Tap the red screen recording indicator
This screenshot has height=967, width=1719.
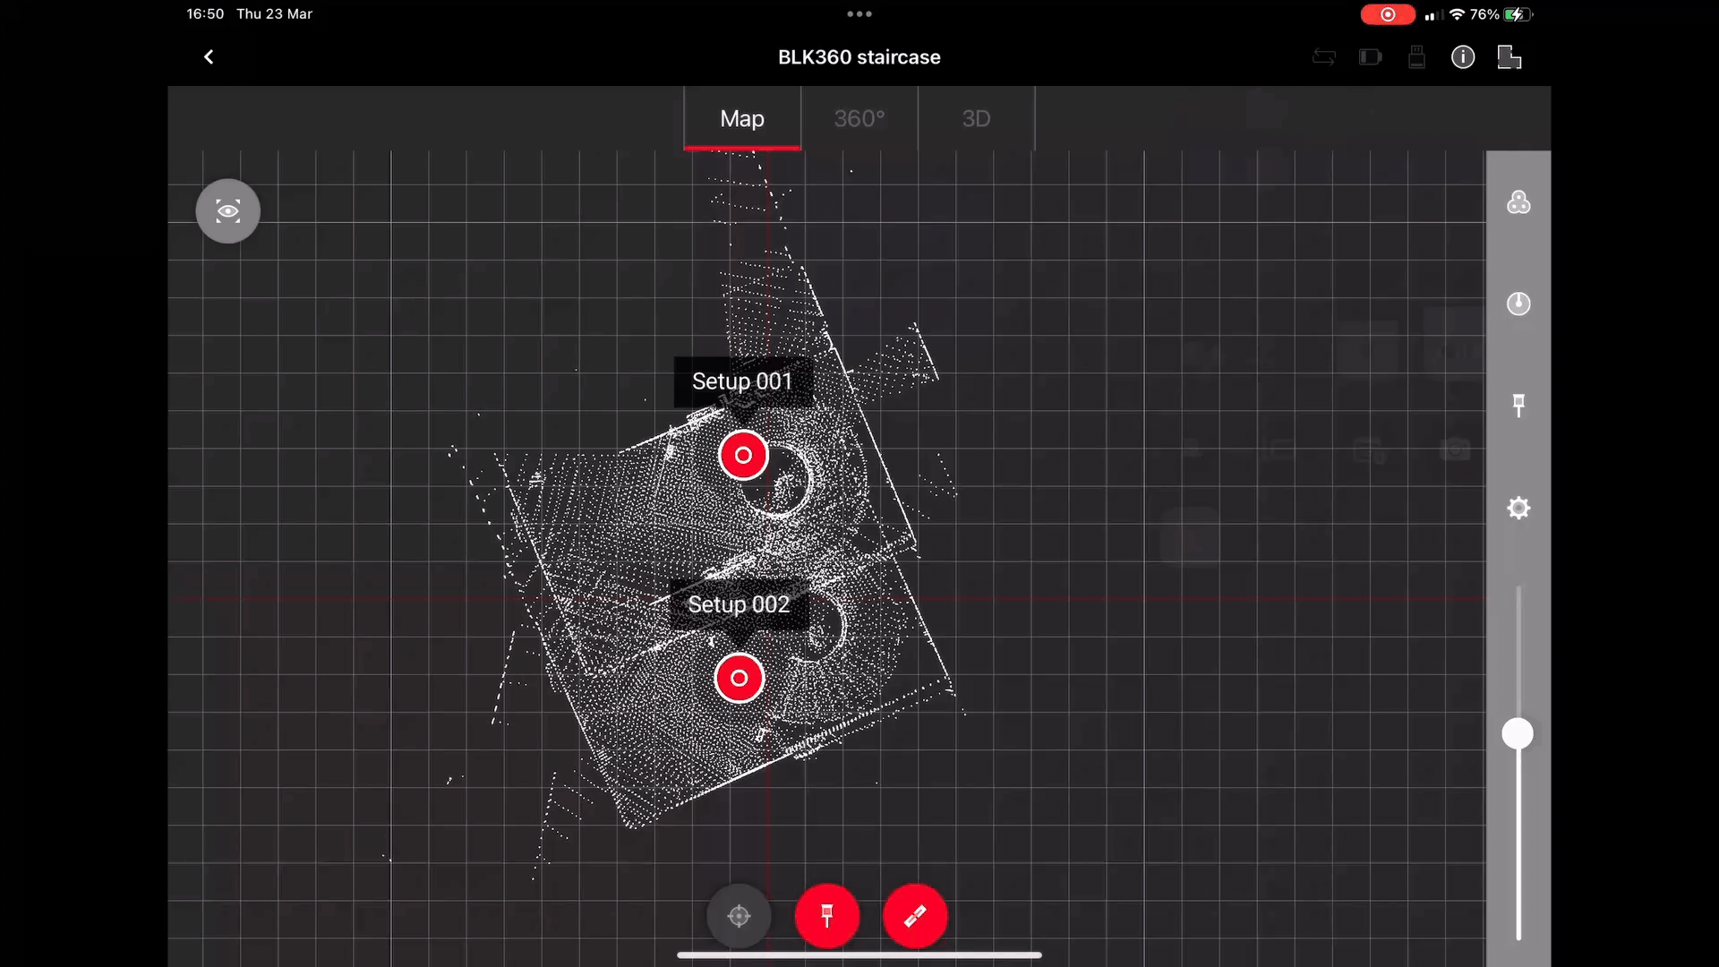1387,14
